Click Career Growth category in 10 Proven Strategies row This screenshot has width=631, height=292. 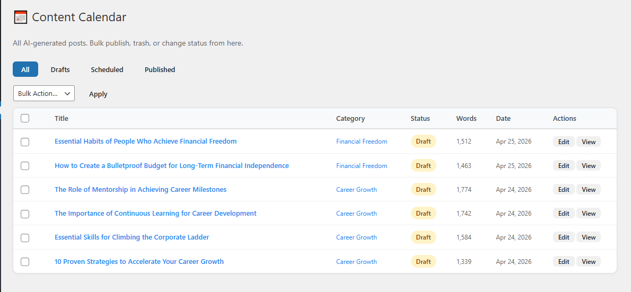tap(356, 262)
